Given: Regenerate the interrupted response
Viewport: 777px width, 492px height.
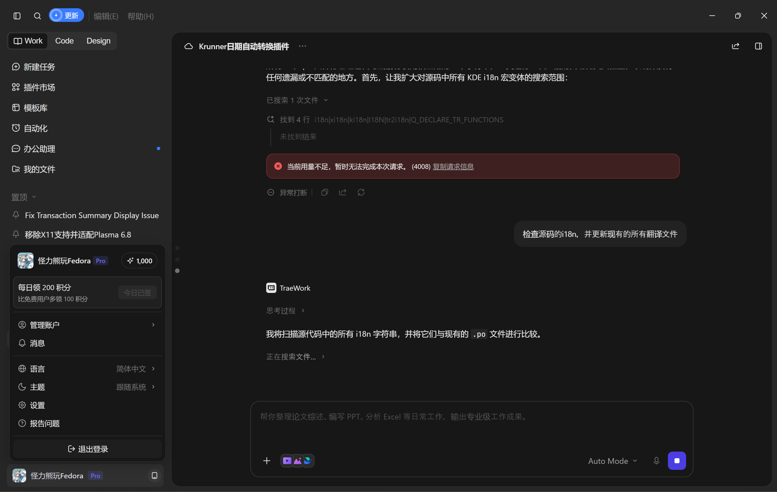Looking at the screenshot, I should [361, 192].
